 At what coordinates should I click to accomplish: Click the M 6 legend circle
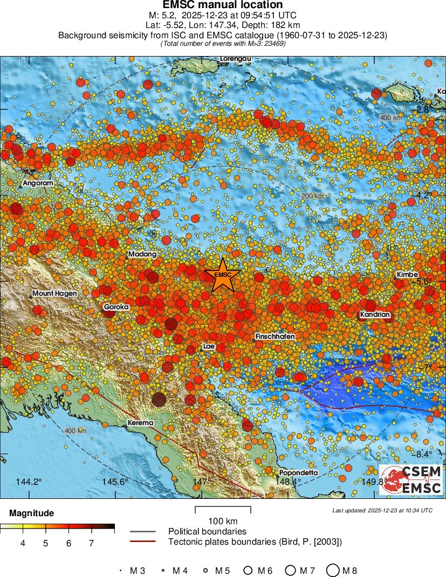click(248, 571)
